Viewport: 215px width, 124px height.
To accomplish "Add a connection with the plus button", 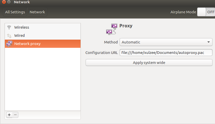I will point(9,115).
